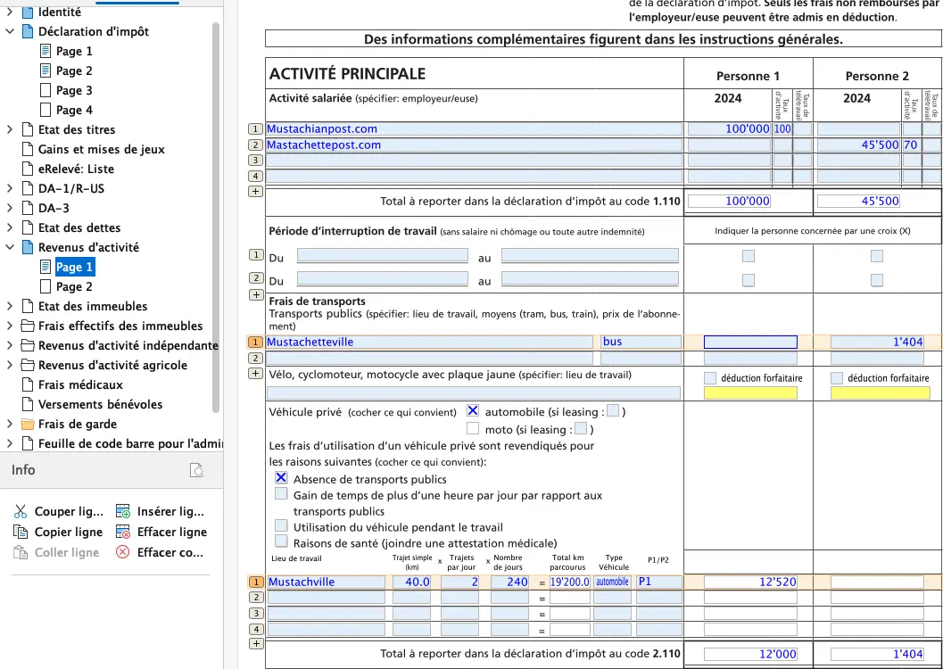
Task: Click row 2 button beside Mastachettepost.com
Action: [x=255, y=145]
